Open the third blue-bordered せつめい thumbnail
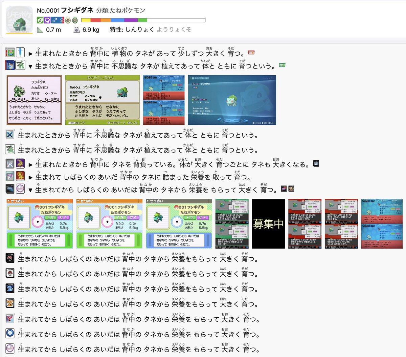The image size is (406, 357). [x=179, y=224]
